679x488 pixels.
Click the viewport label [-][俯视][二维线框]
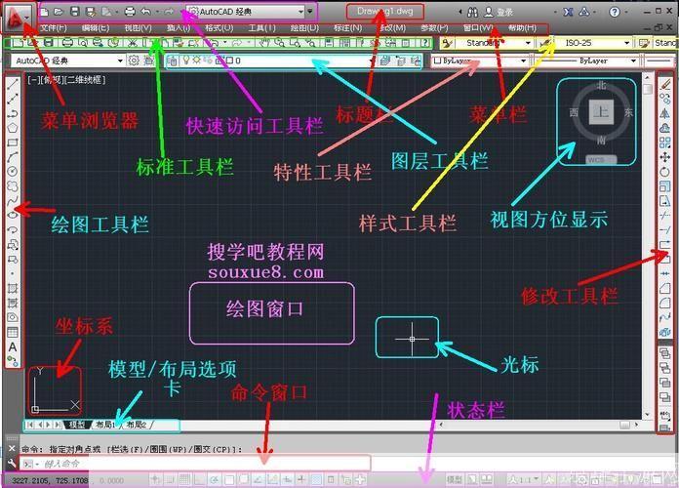pos(66,80)
